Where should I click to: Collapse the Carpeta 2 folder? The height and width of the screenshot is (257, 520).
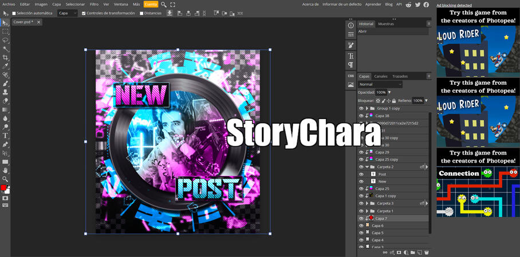367,167
